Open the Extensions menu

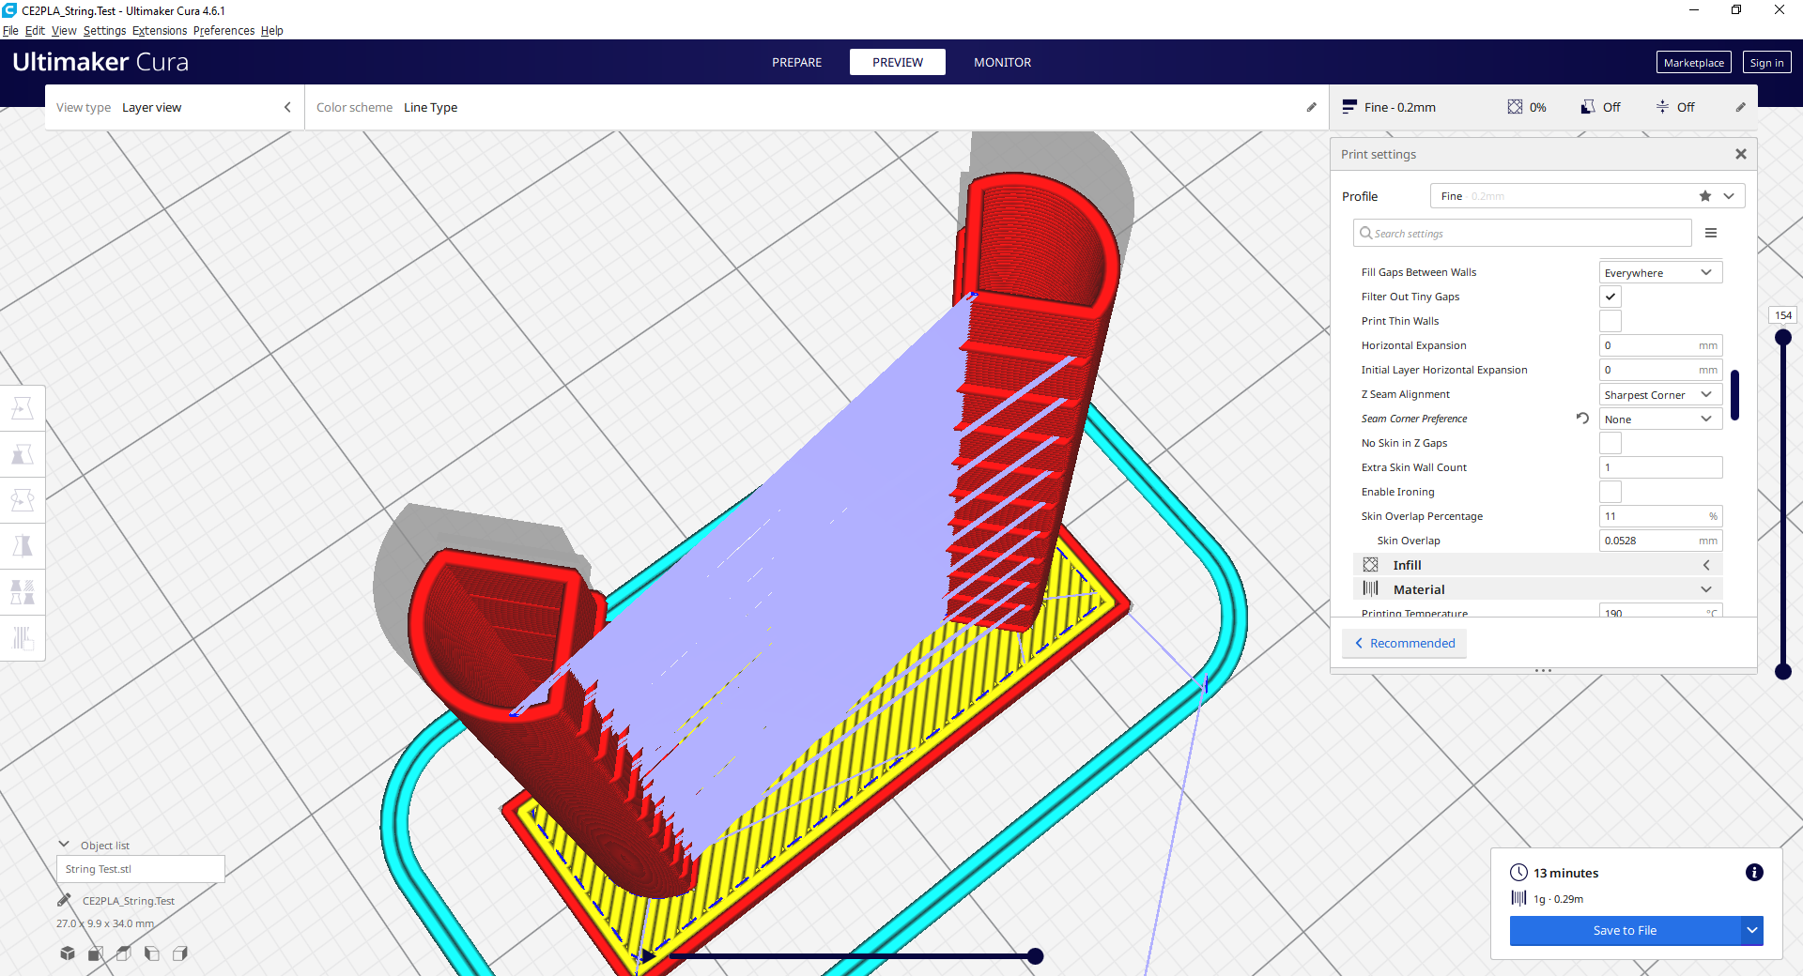[x=160, y=30]
